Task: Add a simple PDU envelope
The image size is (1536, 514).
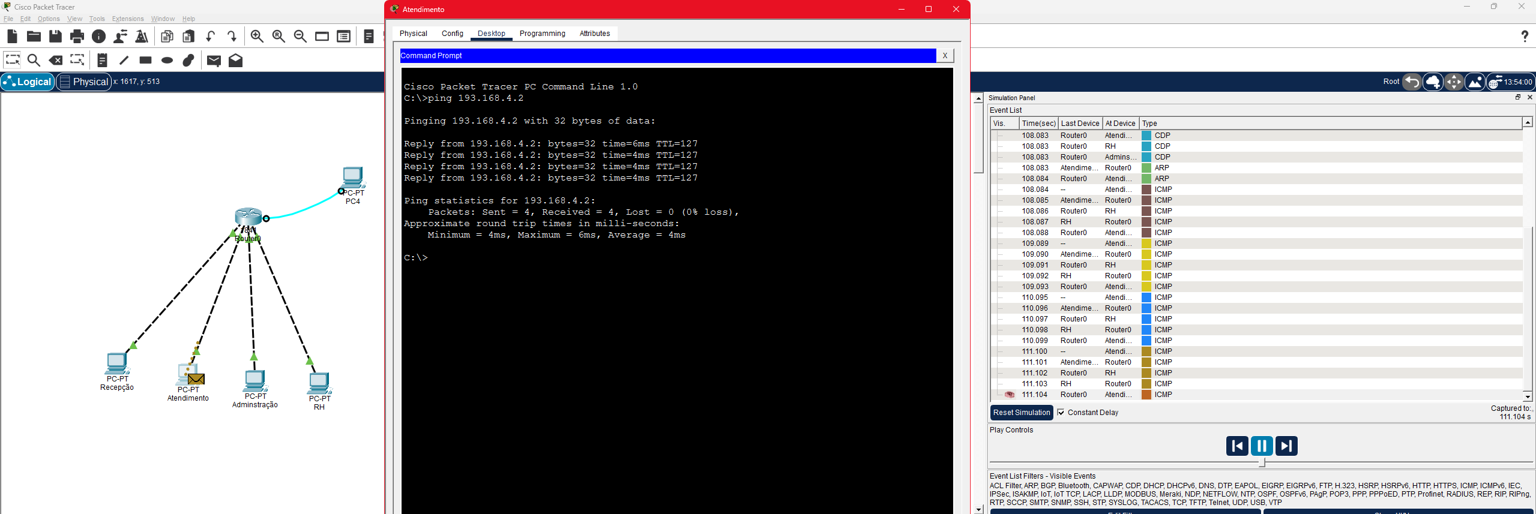Action: pos(214,60)
